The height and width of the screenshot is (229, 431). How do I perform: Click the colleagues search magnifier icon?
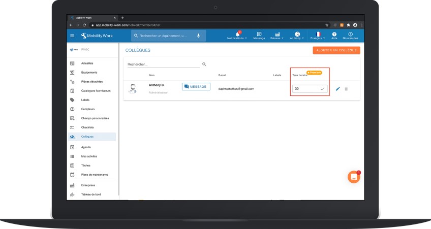[204, 64]
